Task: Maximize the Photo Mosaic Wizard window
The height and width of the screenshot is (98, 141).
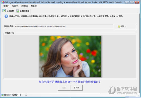Action: coord(132,2)
